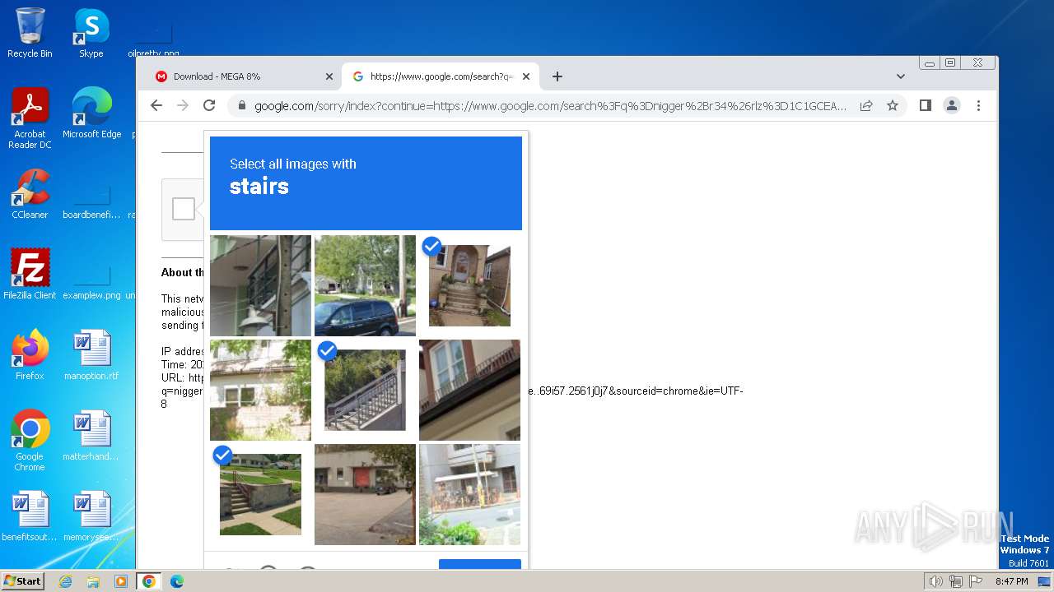This screenshot has height=592, width=1054.
Task: Reload the current page
Action: click(x=209, y=105)
